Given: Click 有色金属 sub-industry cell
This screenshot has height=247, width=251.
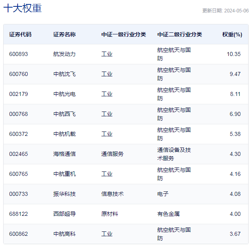Looking at the screenshot, I should (x=168, y=214).
